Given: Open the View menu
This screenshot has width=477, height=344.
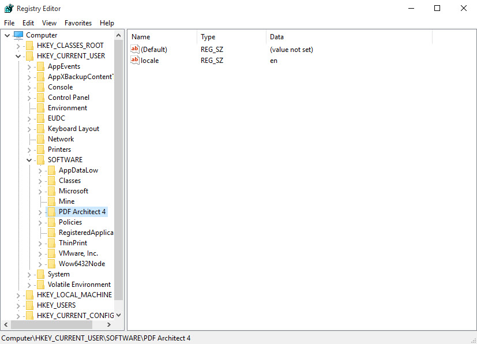Looking at the screenshot, I should tap(49, 23).
